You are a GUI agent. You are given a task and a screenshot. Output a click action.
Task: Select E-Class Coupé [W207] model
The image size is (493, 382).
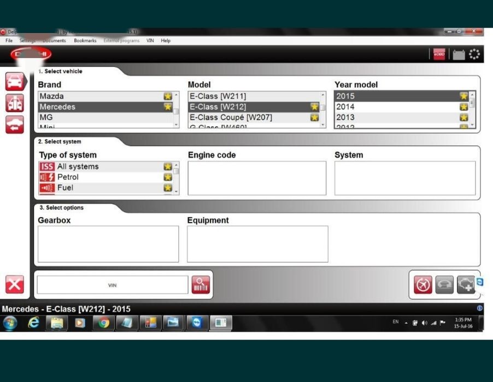(x=254, y=117)
